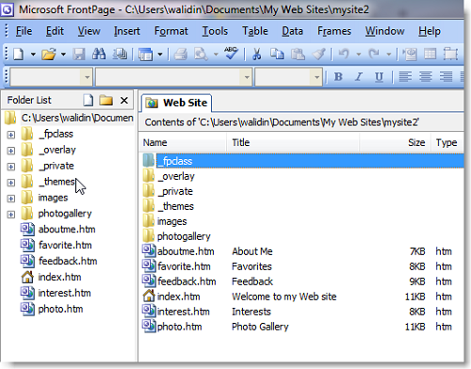Open the Preview in Browser dropdown arrow
Viewport: 471px width, 369px height.
216,55
